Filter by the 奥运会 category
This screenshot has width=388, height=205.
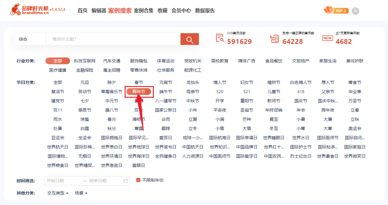355,128
